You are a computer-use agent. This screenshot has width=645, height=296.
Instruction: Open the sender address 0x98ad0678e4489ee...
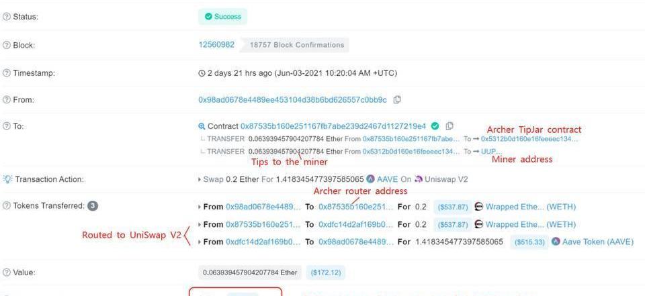292,100
